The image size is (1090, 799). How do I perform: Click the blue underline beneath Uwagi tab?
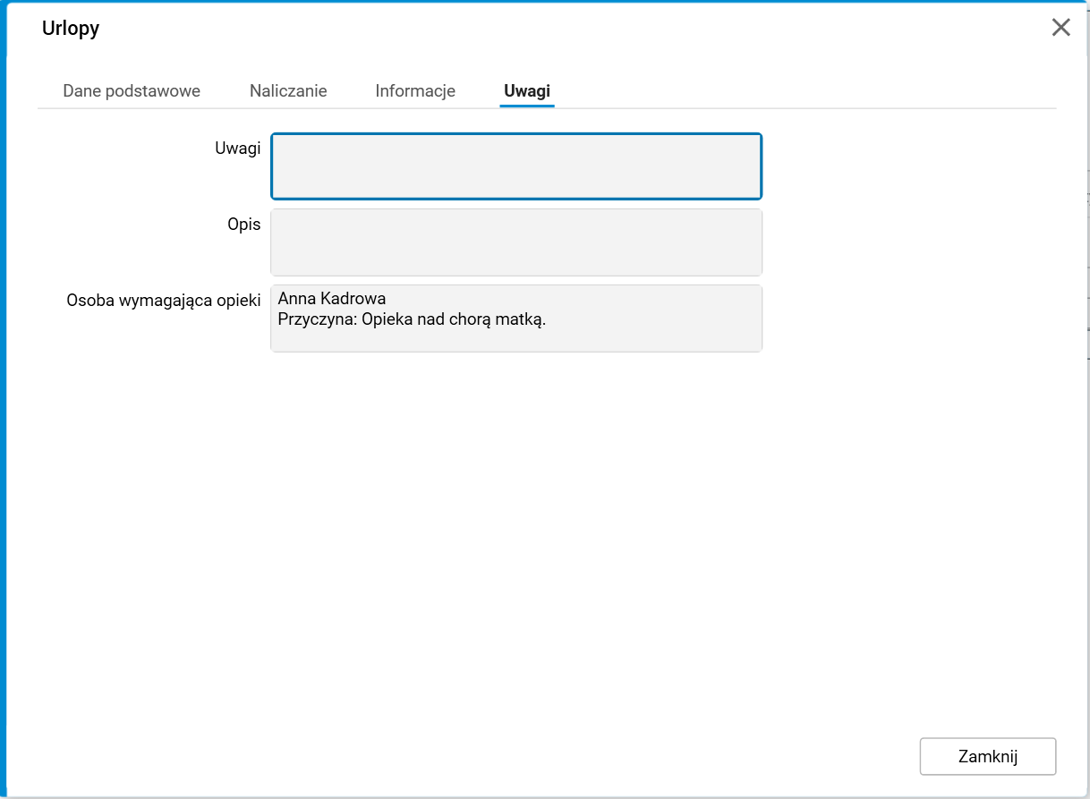point(527,106)
